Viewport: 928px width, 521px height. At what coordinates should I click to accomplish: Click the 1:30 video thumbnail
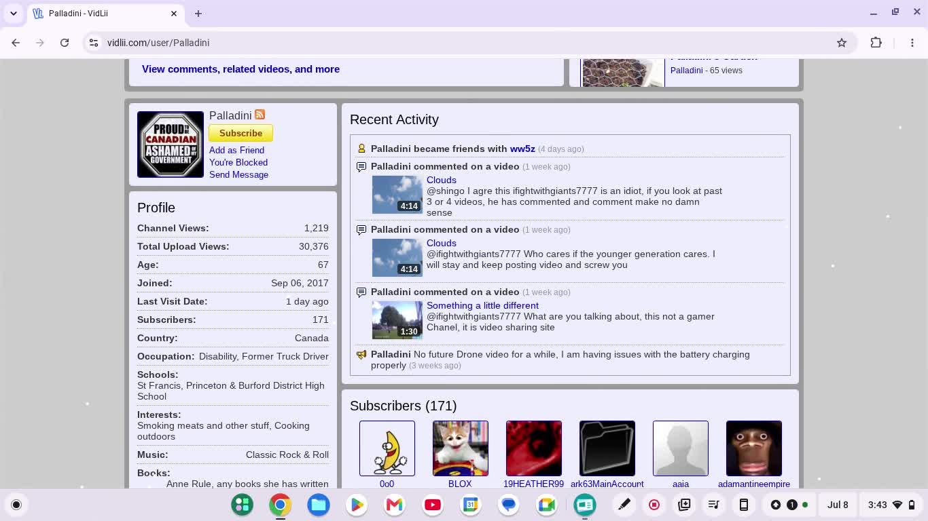pos(397,320)
